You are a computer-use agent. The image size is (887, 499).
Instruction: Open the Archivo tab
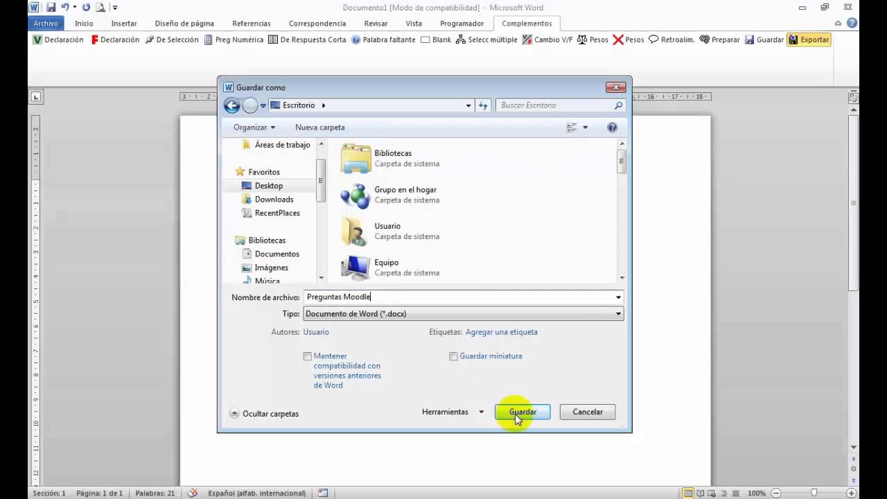click(46, 23)
